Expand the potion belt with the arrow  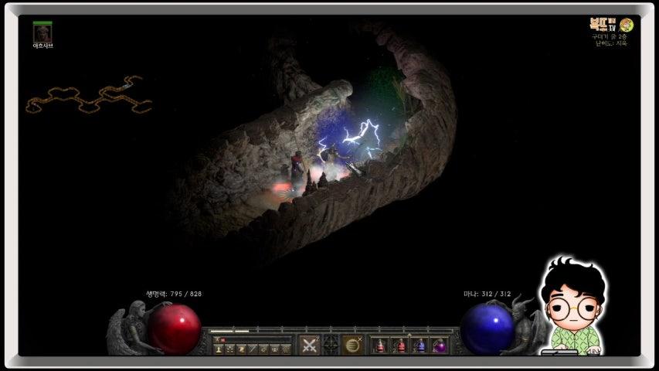coord(409,335)
